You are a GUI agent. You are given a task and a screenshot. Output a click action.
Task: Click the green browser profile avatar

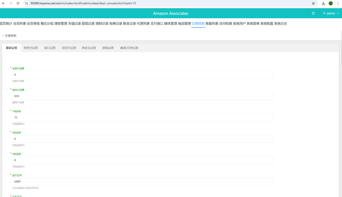point(331,3)
